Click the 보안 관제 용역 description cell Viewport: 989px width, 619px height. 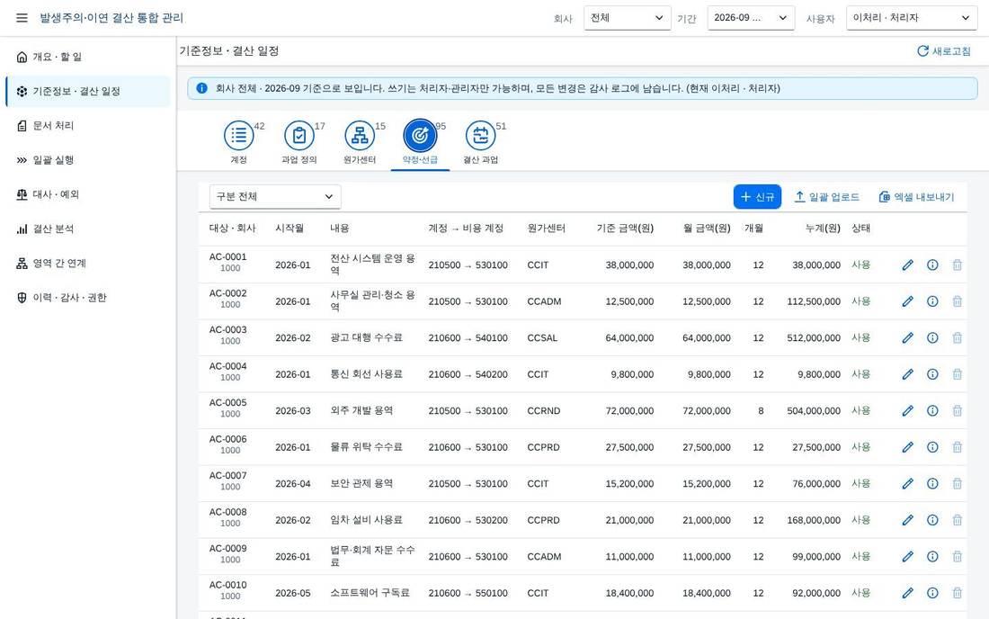361,483
